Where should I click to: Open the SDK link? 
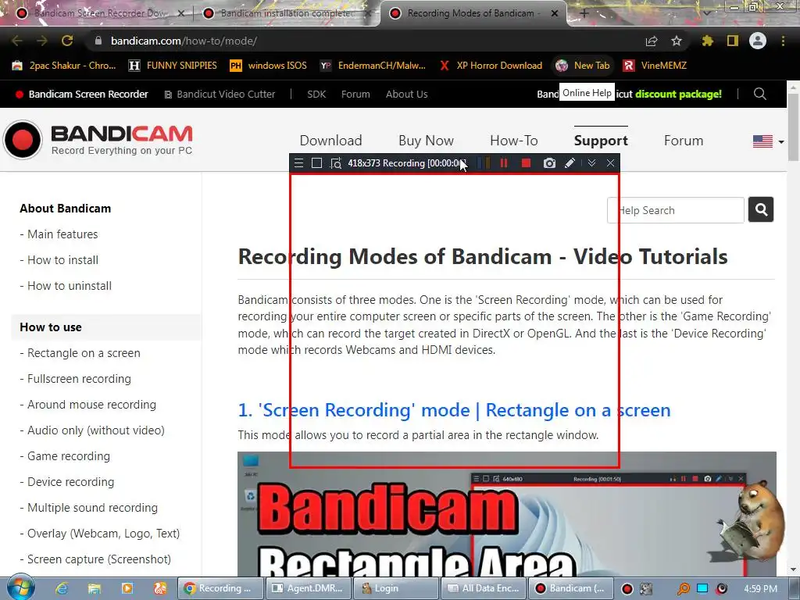tap(316, 94)
